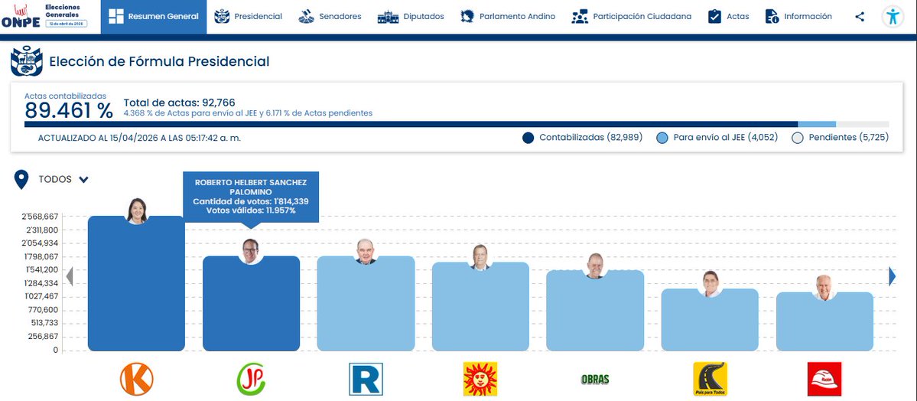917x401 pixels.
Task: Click the Actas clipboard check icon
Action: 714,16
